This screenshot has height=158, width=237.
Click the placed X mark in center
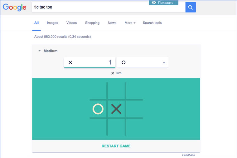pos(116,109)
